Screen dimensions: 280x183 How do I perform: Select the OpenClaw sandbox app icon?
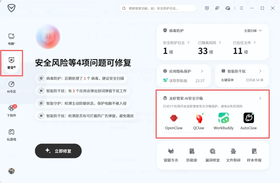point(173,118)
